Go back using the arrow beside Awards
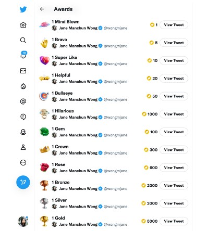The width and height of the screenshot is (219, 231). (x=42, y=9)
